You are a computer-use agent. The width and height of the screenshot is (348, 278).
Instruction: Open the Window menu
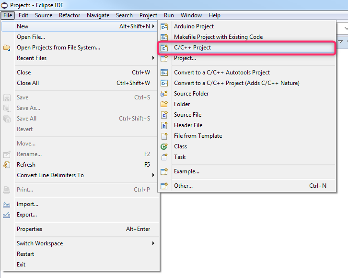[x=191, y=15]
